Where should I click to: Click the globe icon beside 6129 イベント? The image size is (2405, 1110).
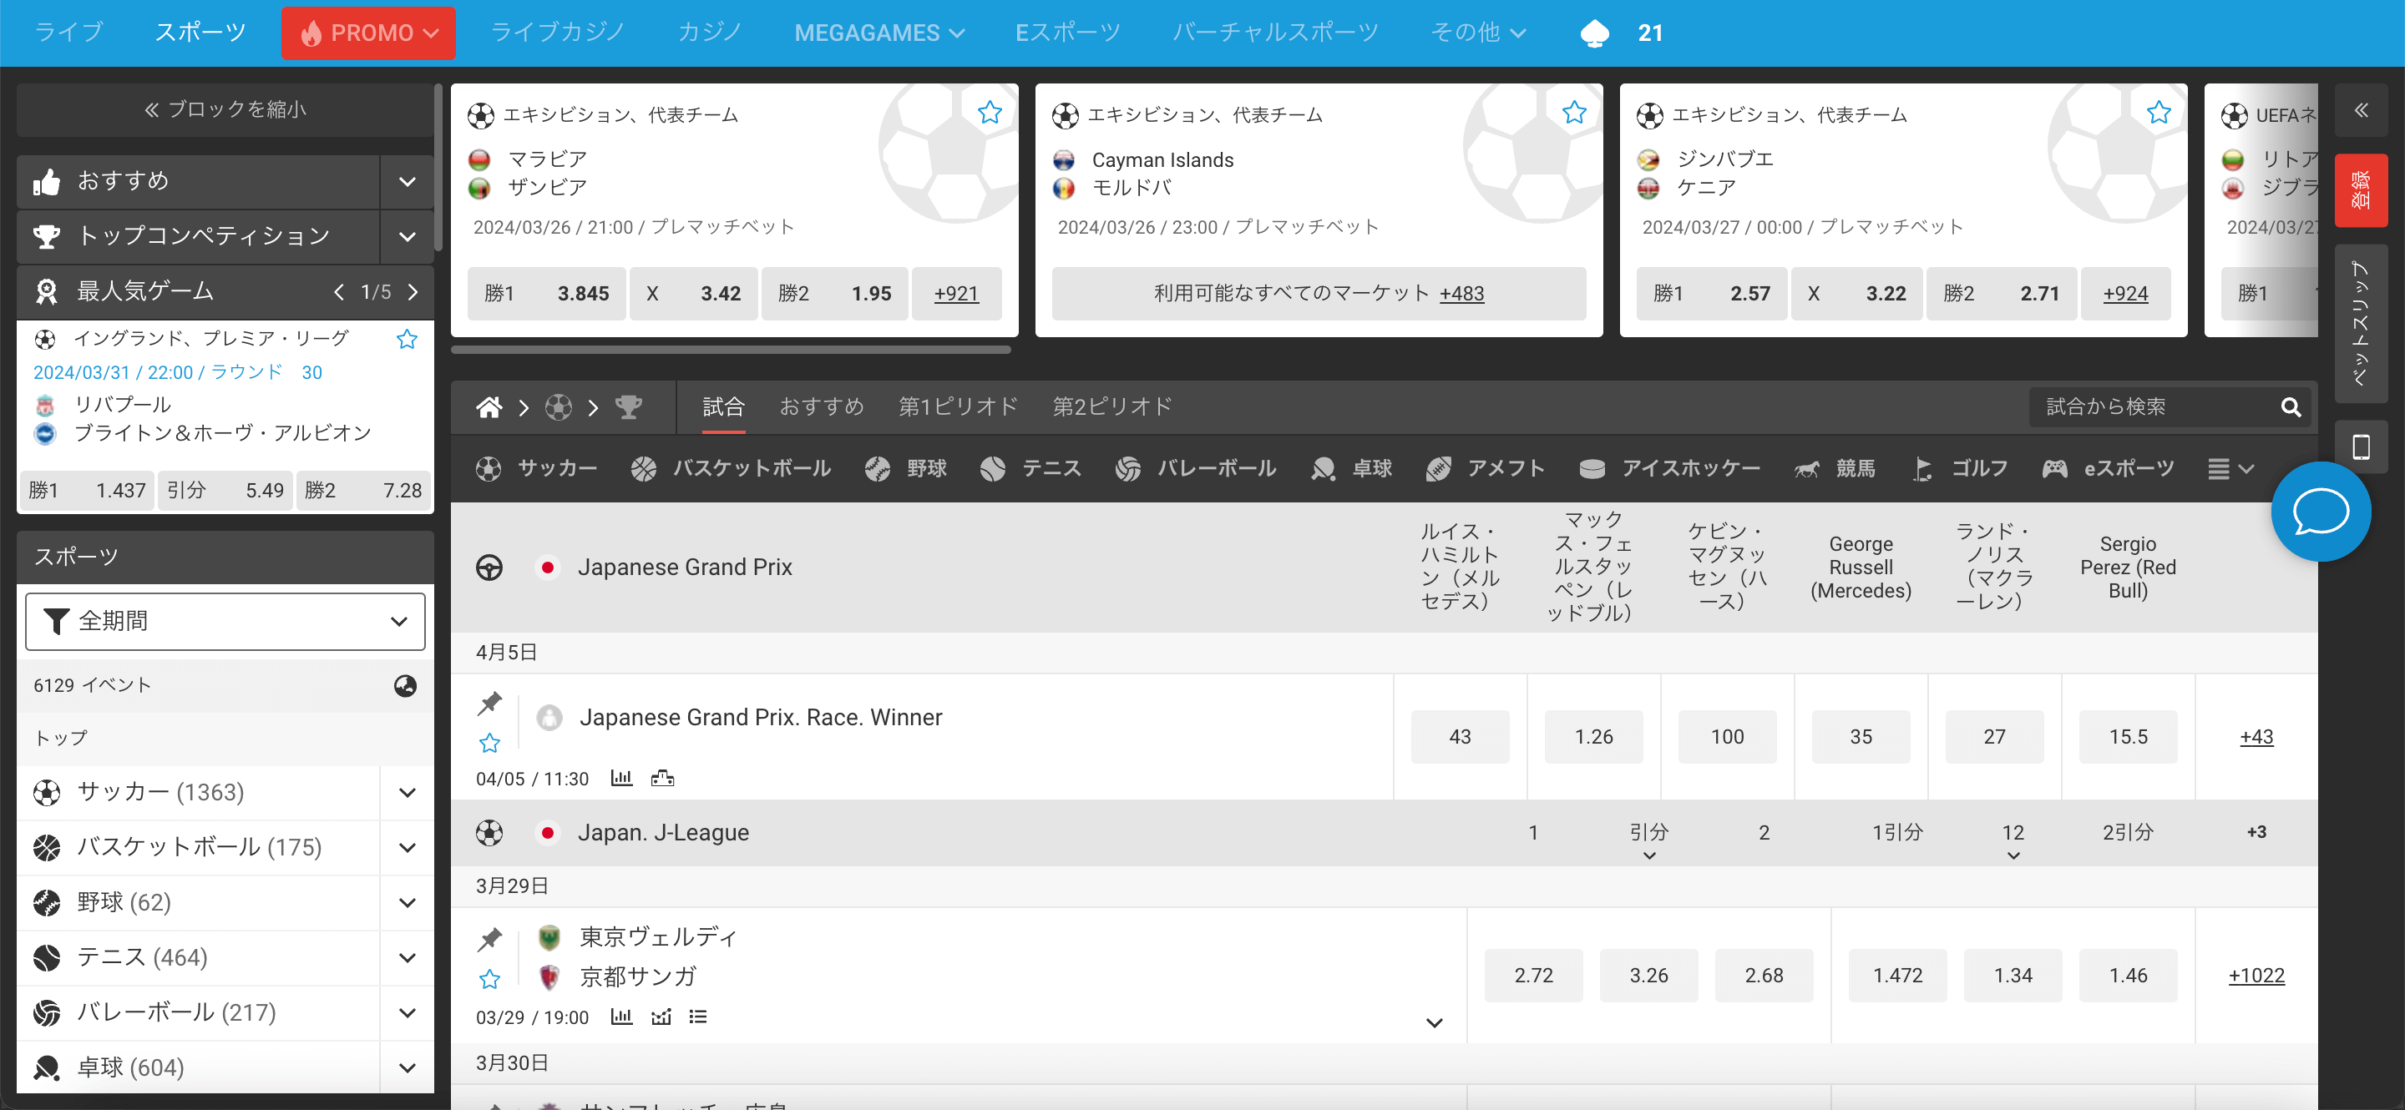point(405,685)
